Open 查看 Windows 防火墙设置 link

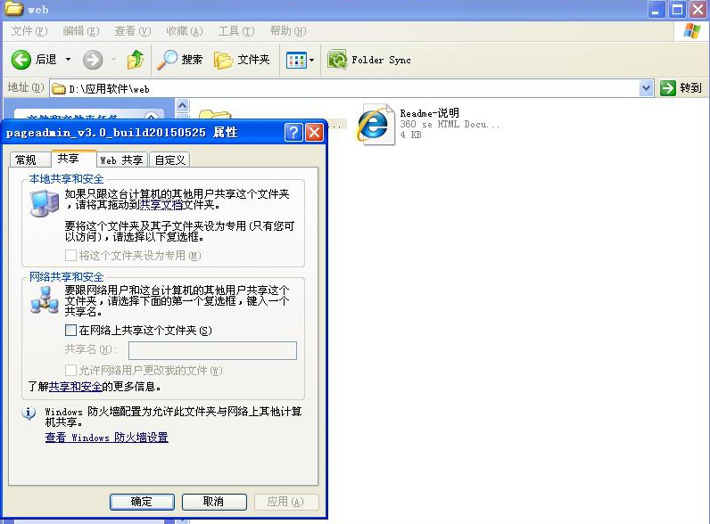tap(106, 438)
